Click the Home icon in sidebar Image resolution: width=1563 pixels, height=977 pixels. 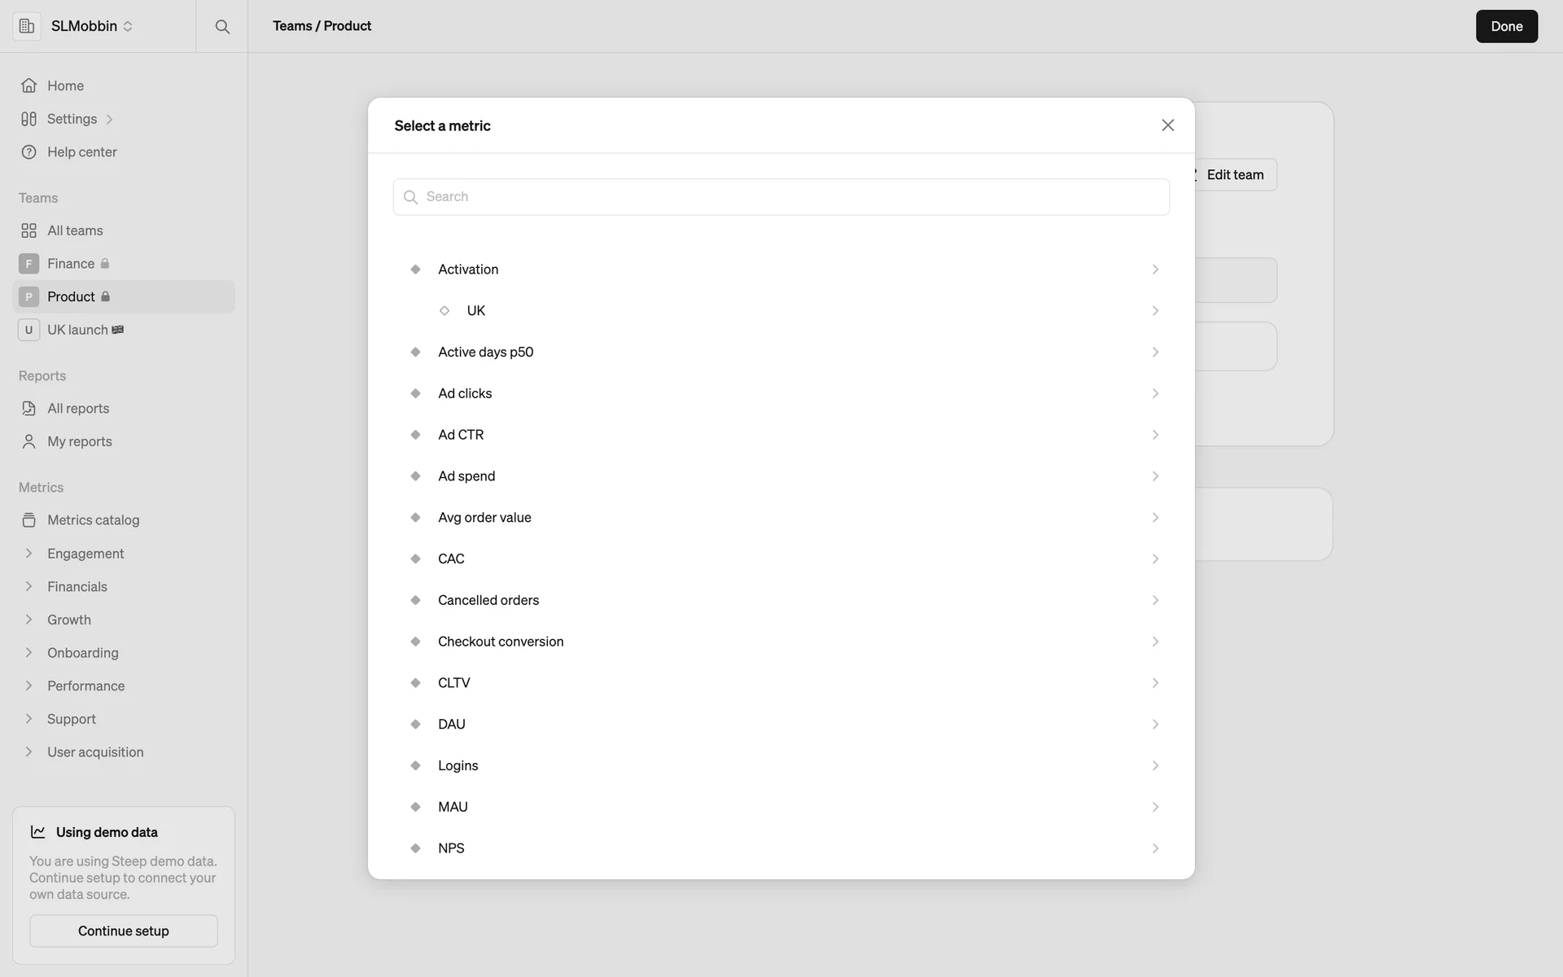tap(28, 85)
